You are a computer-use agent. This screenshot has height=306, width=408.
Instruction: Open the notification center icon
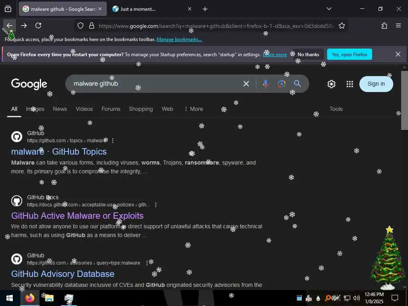coord(395,298)
